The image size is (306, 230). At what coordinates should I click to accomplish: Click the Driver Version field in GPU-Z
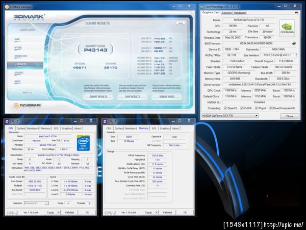coord(260,85)
